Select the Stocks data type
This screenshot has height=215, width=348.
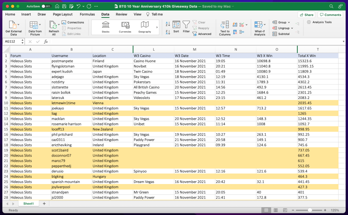click(106, 27)
